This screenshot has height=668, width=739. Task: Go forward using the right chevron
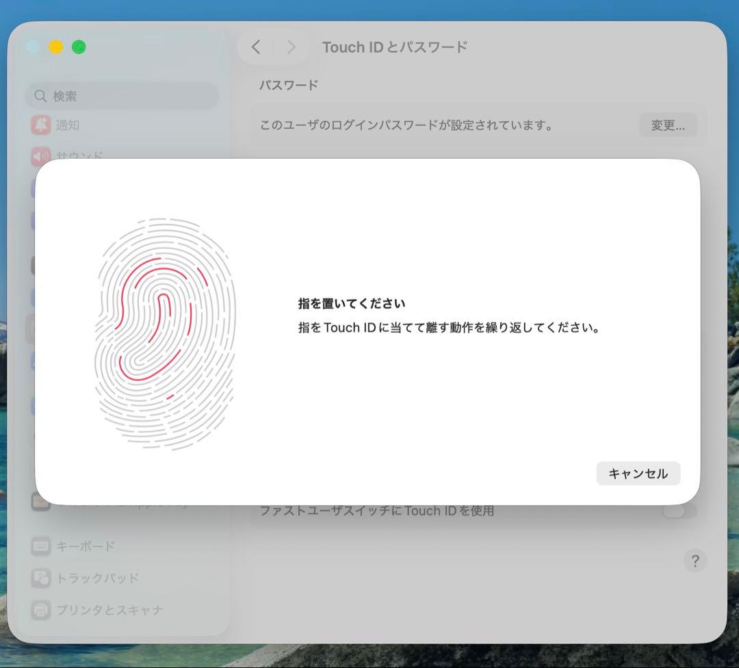point(291,47)
